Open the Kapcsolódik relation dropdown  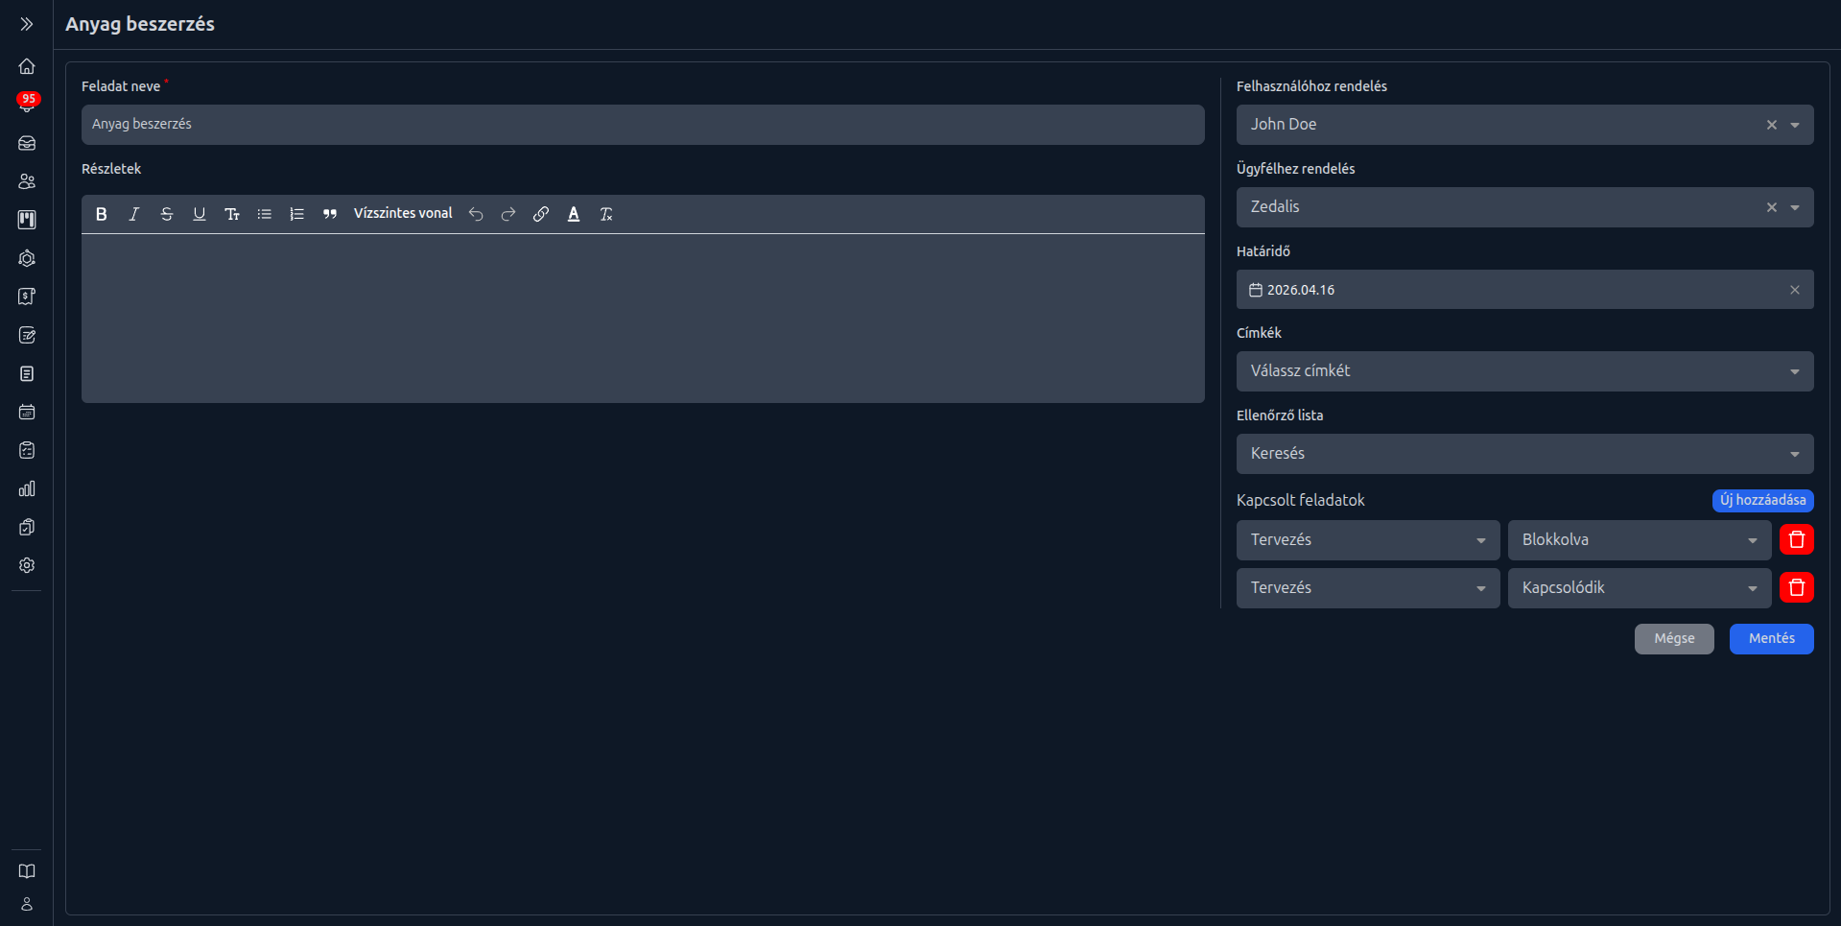pyautogui.click(x=1640, y=588)
